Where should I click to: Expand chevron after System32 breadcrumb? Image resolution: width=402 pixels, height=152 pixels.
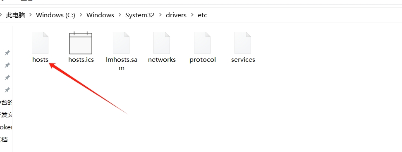tap(160, 15)
